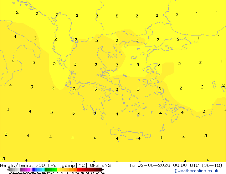Image resolution: width=226 pixels, height=174 pixels.
Task: Select the "(06+18)" forecast run label
Action: (x=212, y=165)
